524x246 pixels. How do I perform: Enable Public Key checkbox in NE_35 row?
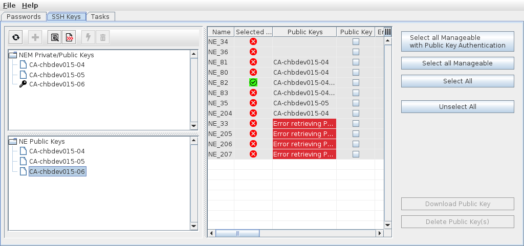pos(356,103)
